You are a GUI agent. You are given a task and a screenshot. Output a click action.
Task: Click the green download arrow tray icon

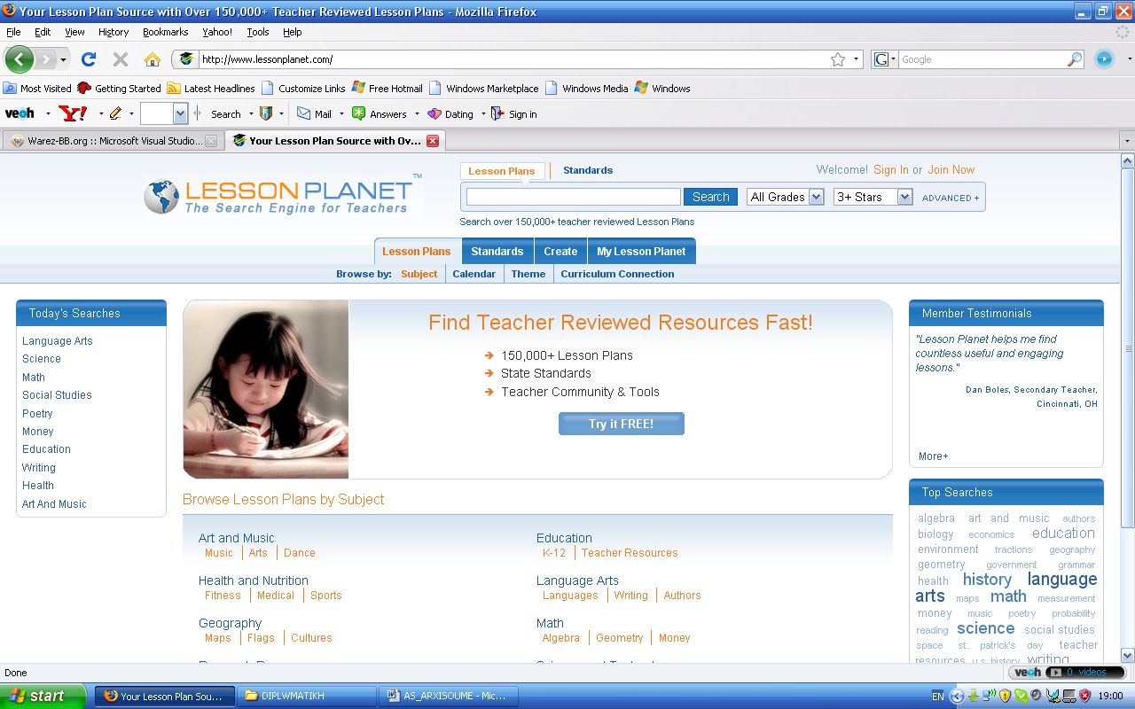tap(973, 696)
